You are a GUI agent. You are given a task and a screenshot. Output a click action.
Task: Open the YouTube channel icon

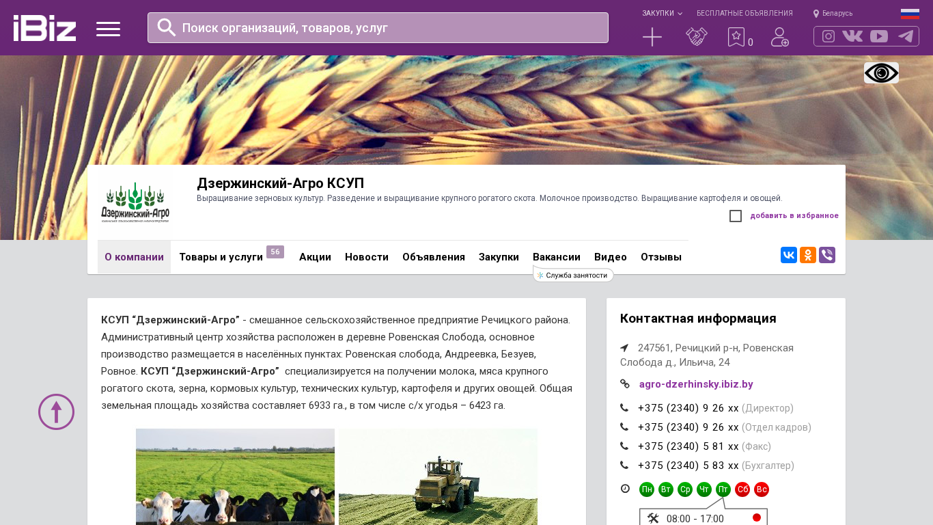(x=879, y=36)
